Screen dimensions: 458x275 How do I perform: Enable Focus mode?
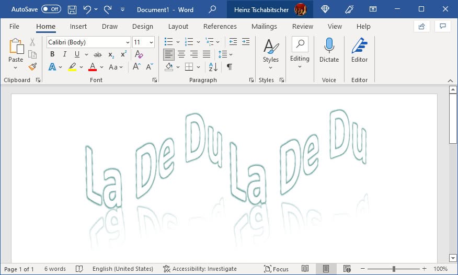tap(276, 269)
